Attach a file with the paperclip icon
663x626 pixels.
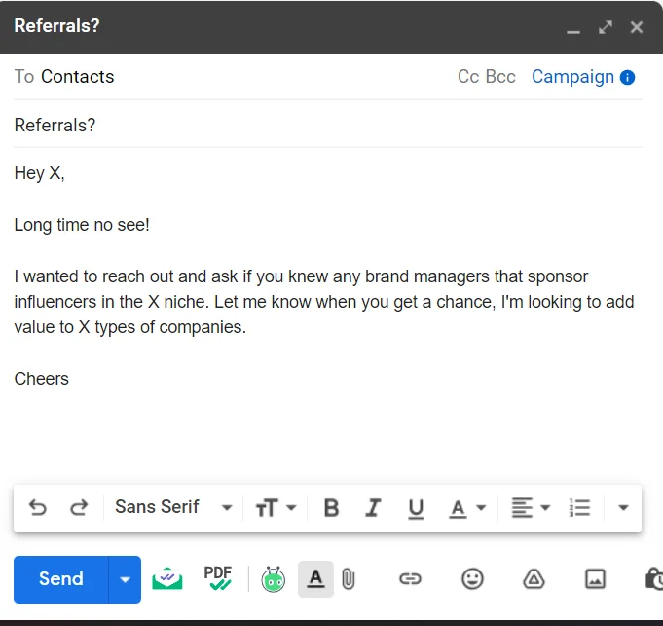(x=349, y=579)
